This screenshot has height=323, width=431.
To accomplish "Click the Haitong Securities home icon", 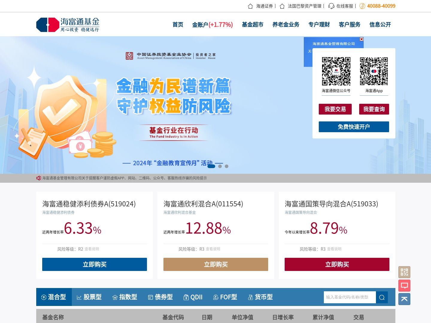I will [251, 6].
